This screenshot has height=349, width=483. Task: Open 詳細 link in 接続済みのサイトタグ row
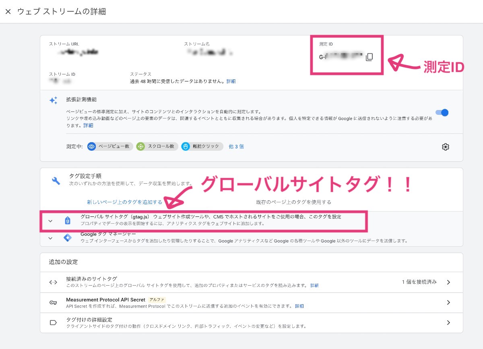tap(314, 286)
